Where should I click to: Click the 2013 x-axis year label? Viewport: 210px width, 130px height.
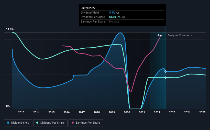[21, 112]
